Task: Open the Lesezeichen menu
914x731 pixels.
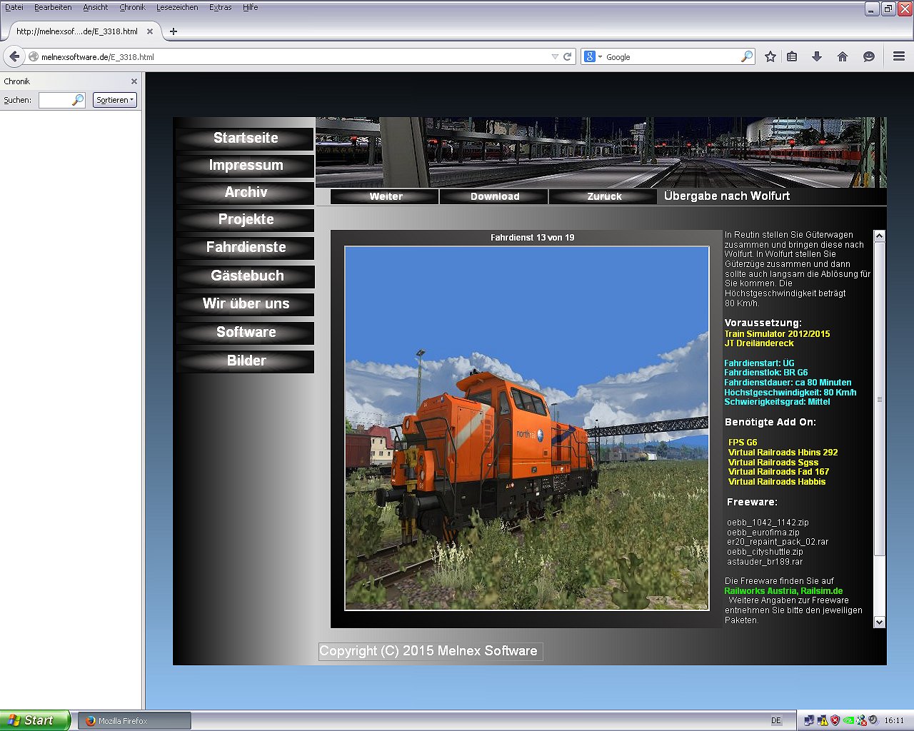Action: [177, 7]
